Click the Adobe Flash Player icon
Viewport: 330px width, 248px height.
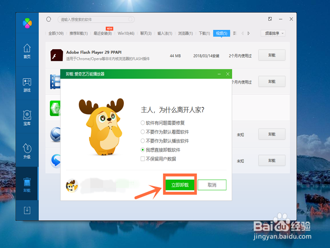(57, 55)
